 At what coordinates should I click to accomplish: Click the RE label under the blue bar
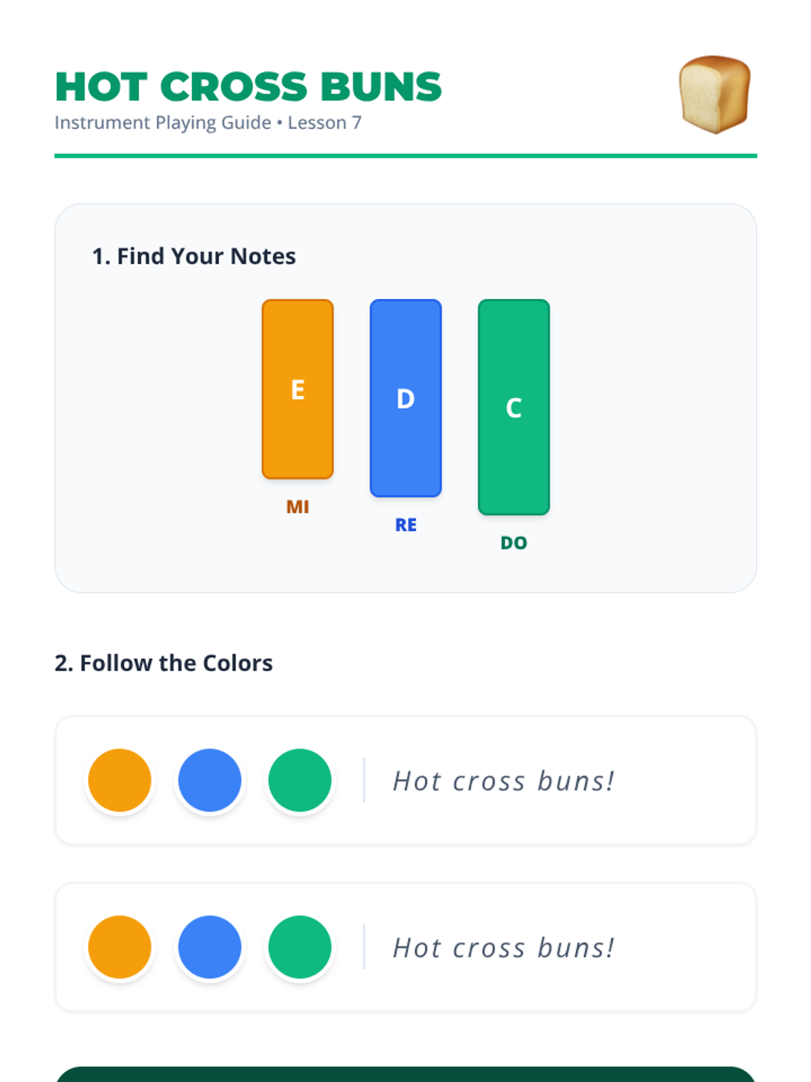pos(405,525)
